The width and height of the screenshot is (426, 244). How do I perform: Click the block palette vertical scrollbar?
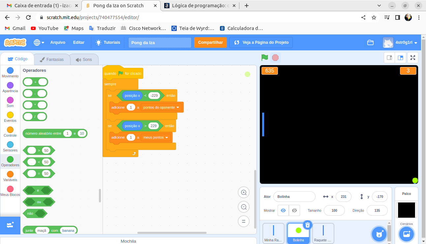[x=100, y=196]
